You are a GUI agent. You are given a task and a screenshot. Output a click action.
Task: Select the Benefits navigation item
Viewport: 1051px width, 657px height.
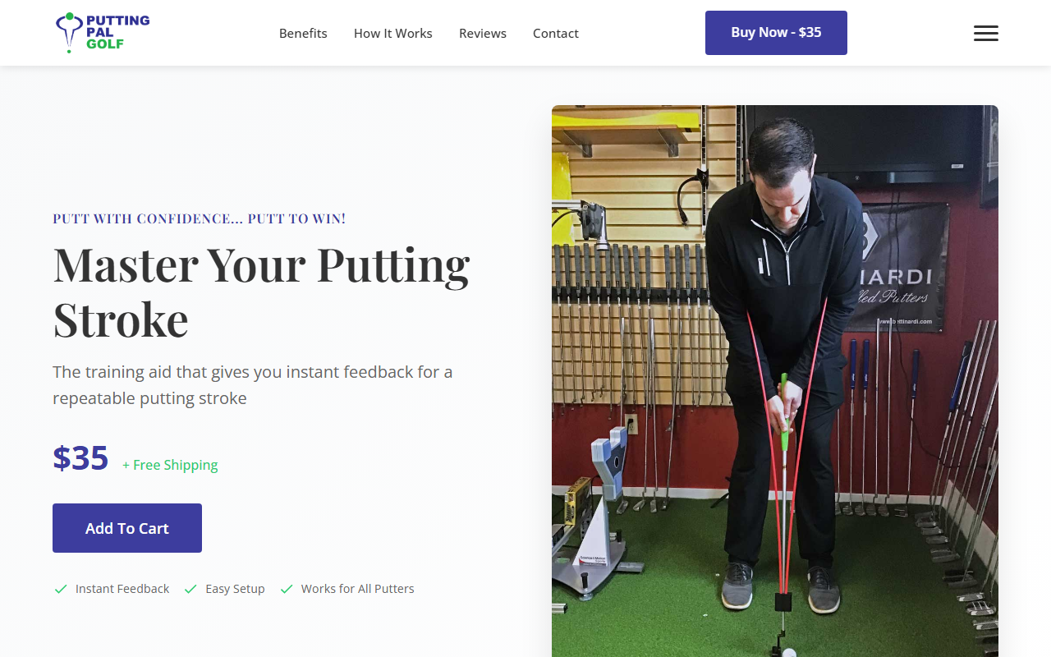[303, 33]
